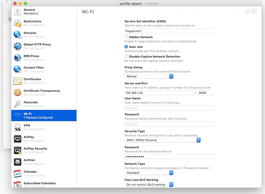Open the AirPrint printer icon
The image size is (265, 194).
(18, 162)
